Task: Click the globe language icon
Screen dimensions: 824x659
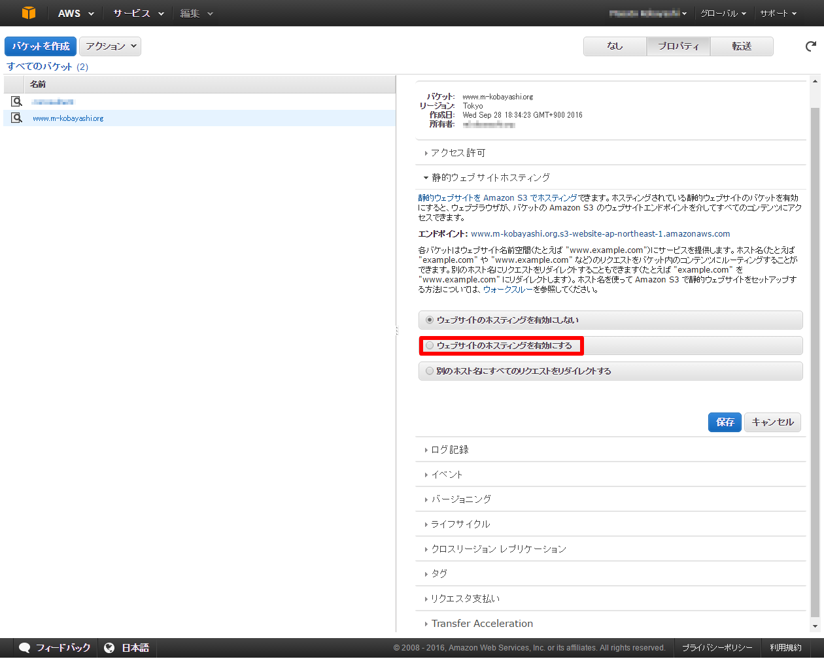Action: click(x=109, y=648)
